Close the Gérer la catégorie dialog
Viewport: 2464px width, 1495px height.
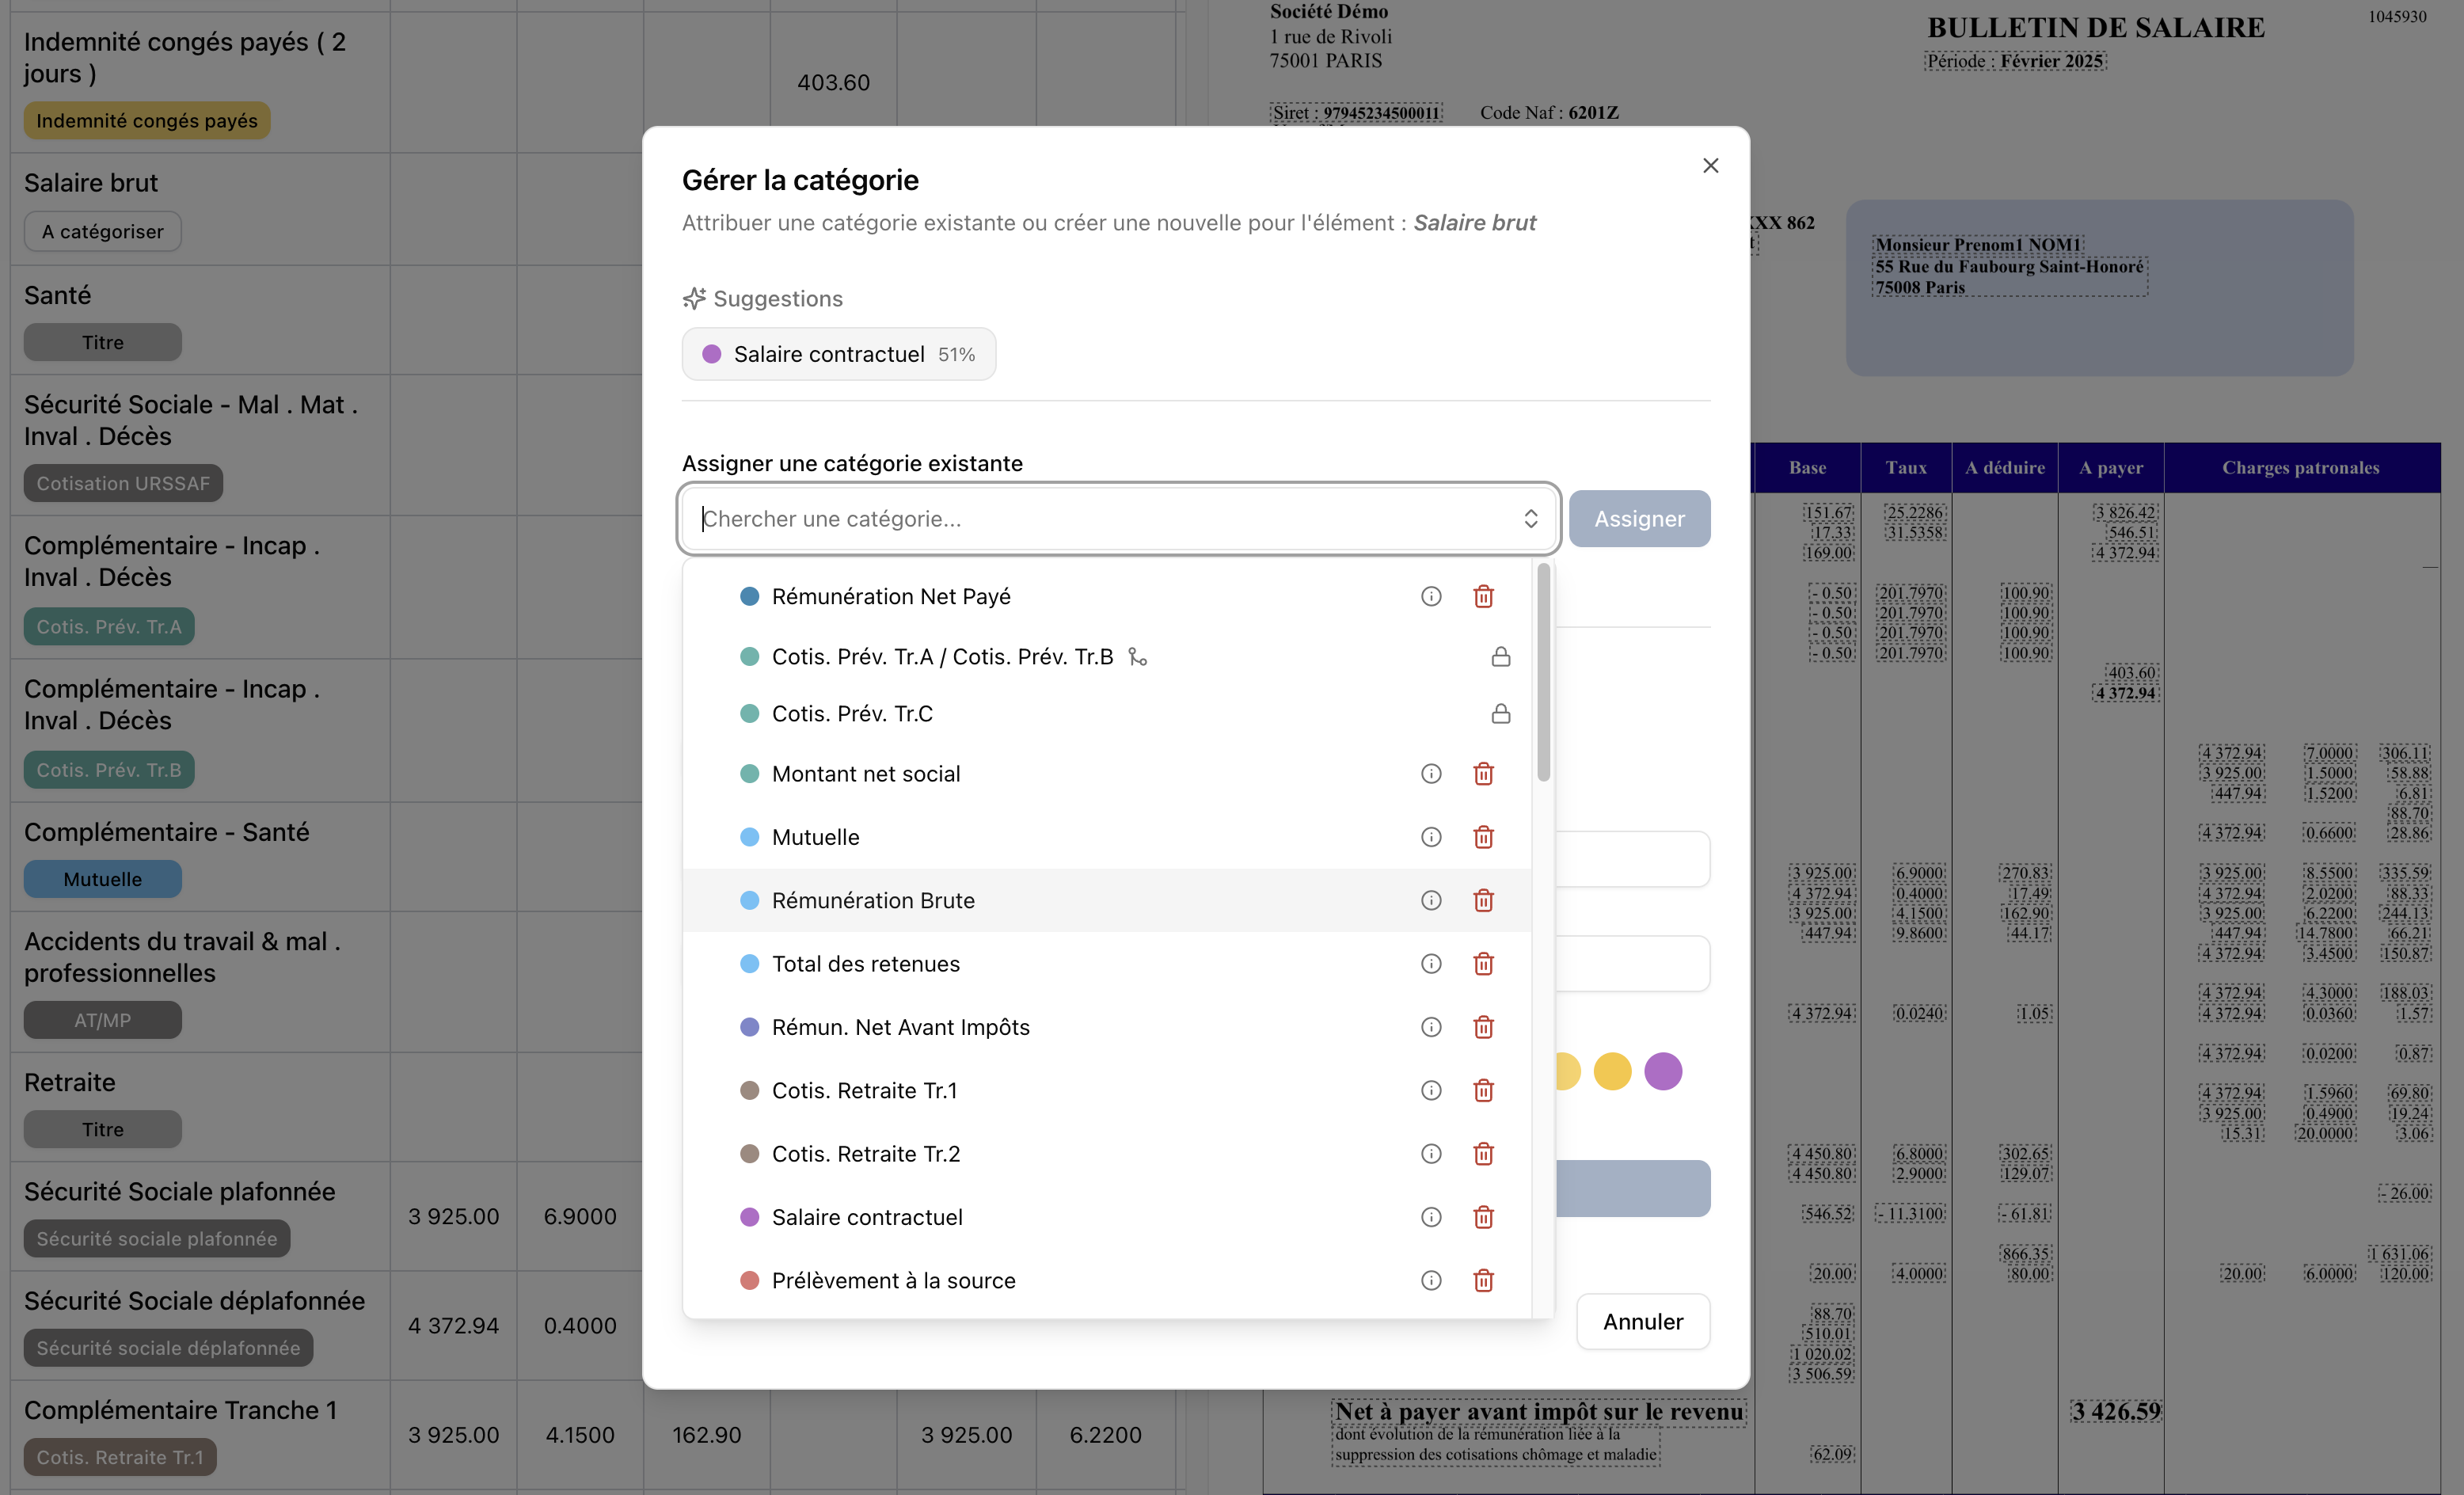tap(1710, 165)
